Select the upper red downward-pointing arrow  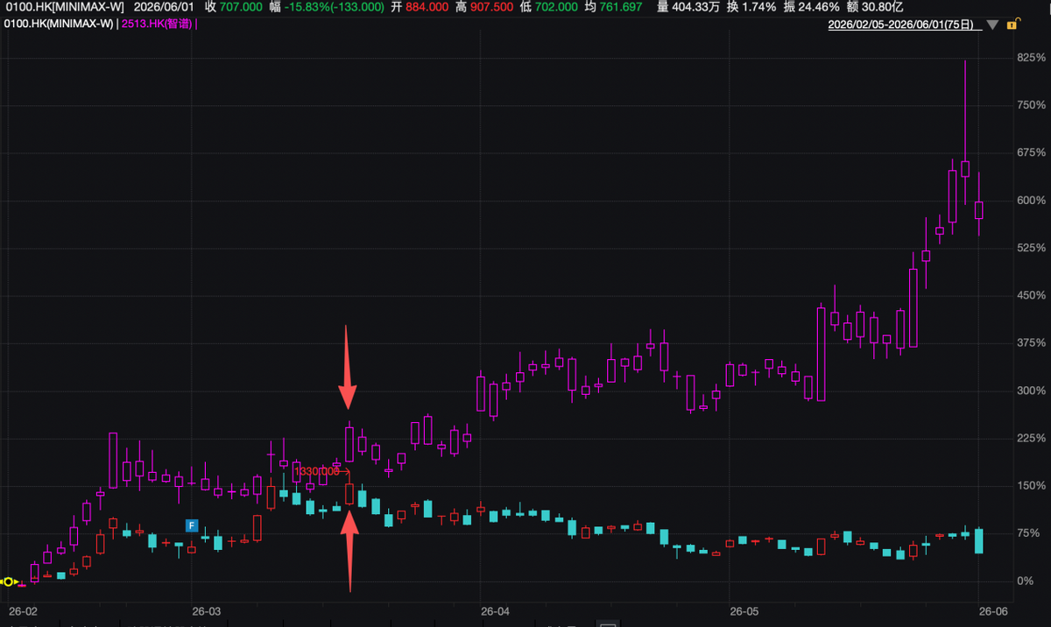click(348, 368)
